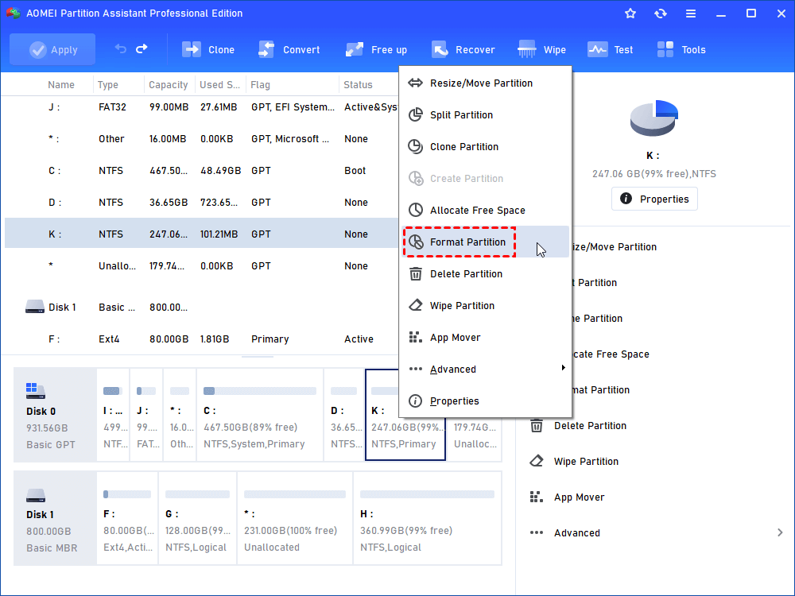Image resolution: width=795 pixels, height=596 pixels.
Task: Open the Free up toolbar item
Action: (x=376, y=49)
